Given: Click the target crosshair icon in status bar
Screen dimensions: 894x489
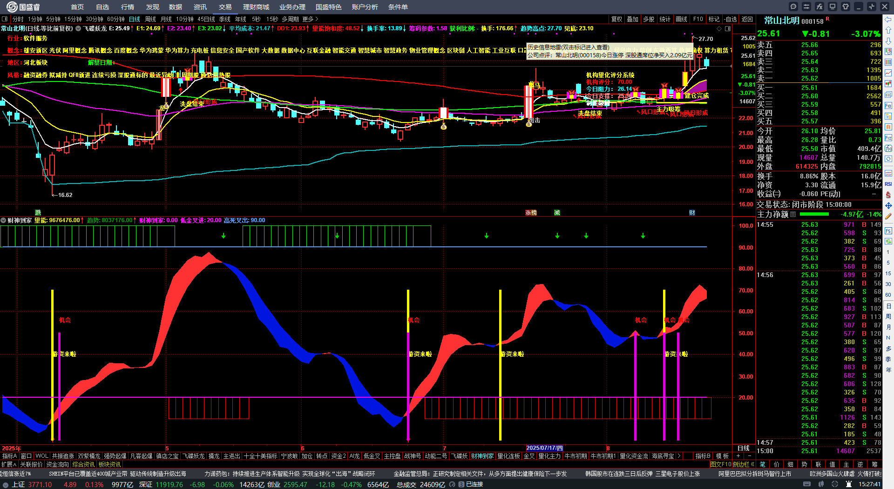Looking at the screenshot, I should coord(836,484).
